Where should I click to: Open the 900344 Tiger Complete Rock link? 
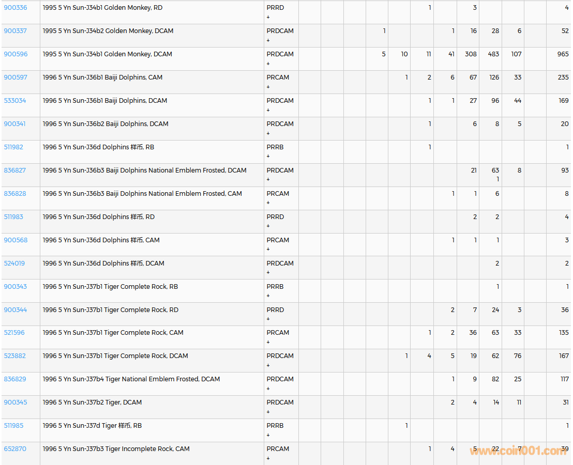16,310
